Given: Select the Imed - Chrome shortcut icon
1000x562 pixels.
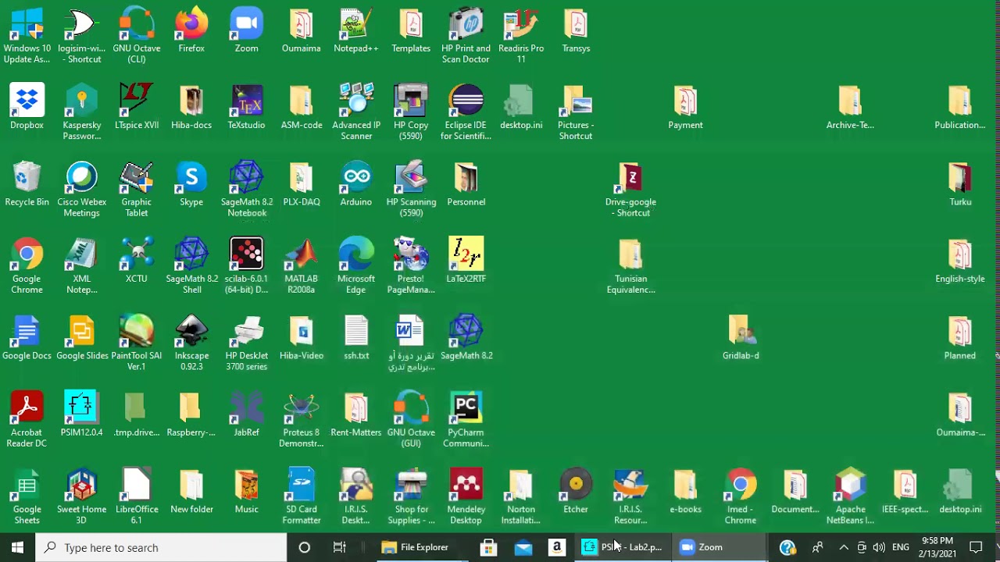Looking at the screenshot, I should click(x=741, y=497).
